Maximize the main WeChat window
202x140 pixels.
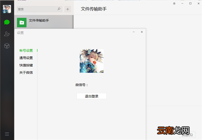pyautogui.click(x=190, y=3)
